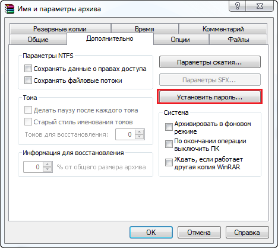Confirm with the OK button
This screenshot has width=278, height=248.
(x=151, y=233)
